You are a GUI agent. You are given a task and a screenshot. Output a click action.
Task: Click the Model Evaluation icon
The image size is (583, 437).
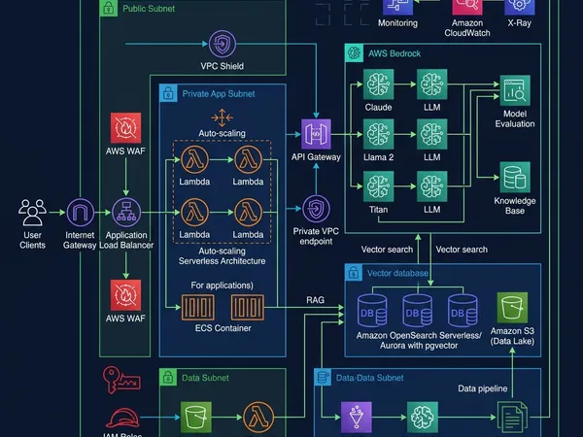[515, 90]
